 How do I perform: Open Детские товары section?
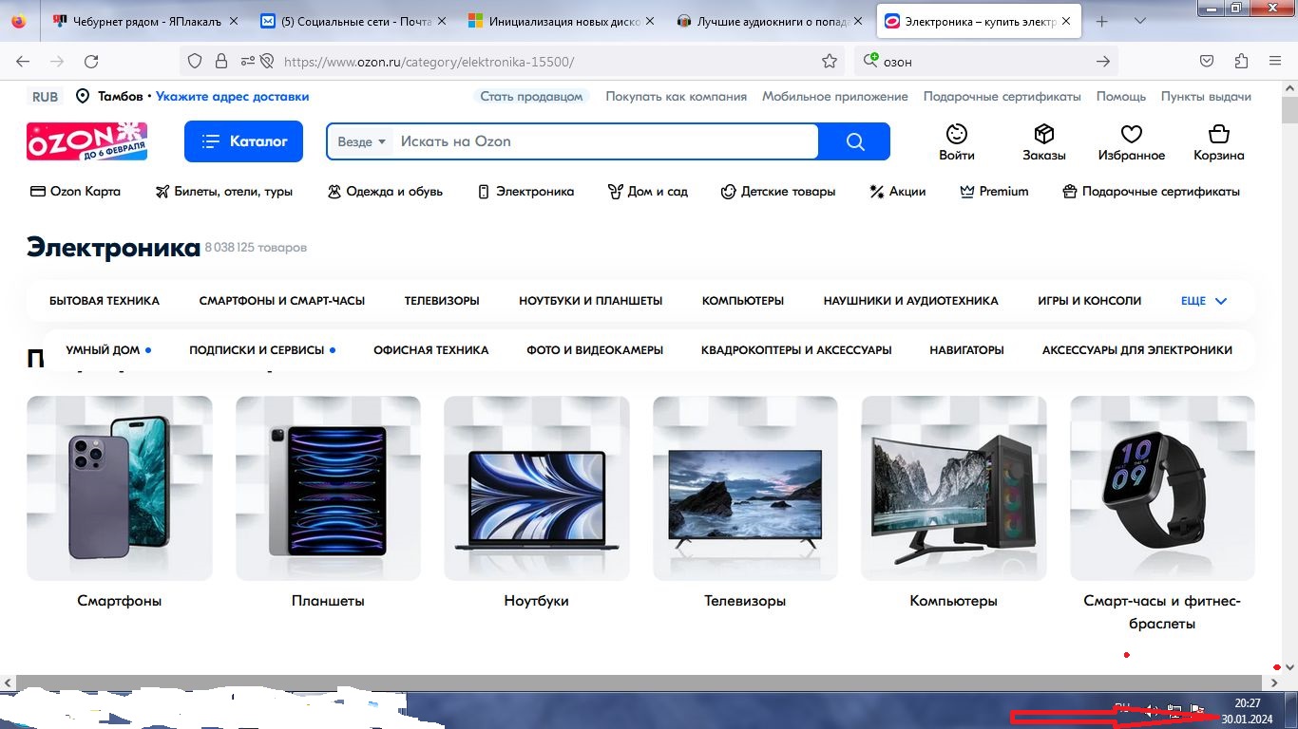tap(778, 191)
